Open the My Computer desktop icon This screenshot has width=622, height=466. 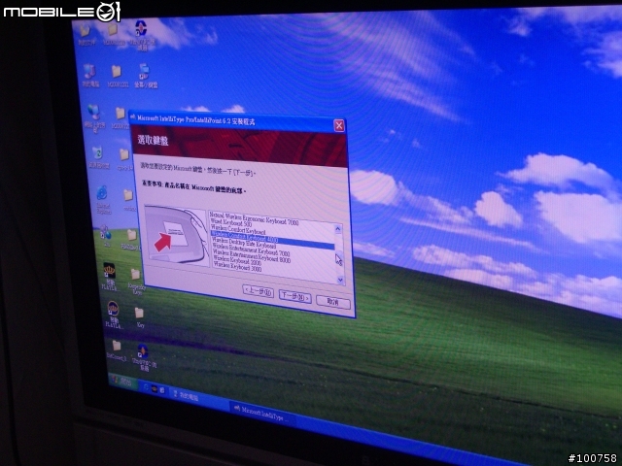(x=89, y=76)
